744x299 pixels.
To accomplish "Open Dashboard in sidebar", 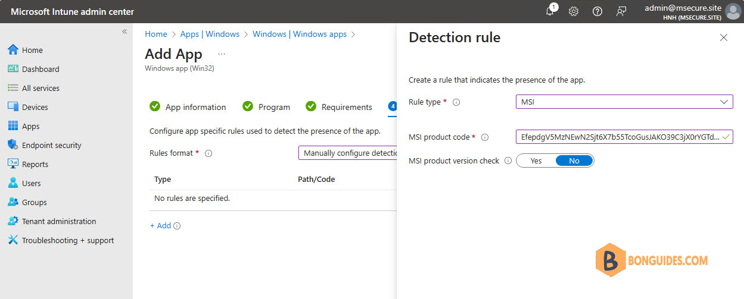I will [41, 69].
